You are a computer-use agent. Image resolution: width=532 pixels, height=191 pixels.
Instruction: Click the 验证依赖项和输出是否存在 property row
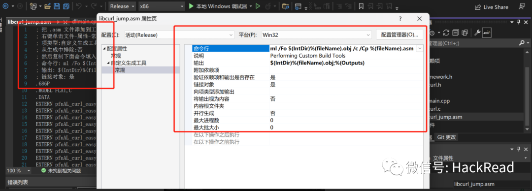point(307,77)
